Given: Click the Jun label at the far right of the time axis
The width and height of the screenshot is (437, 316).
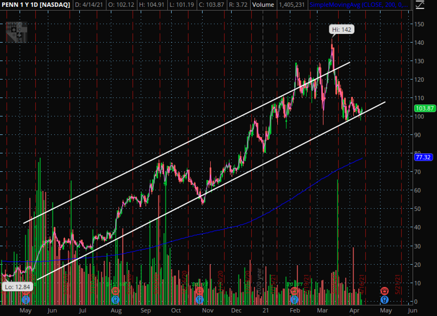Looking at the screenshot, I should tap(412, 310).
